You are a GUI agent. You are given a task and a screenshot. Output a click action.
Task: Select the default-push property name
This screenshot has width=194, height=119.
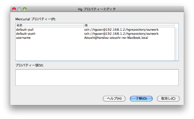tap(26, 34)
